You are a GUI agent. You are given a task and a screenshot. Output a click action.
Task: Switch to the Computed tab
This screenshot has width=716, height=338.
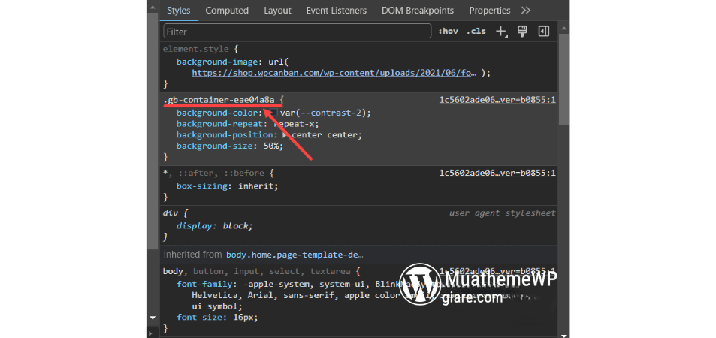tap(227, 11)
